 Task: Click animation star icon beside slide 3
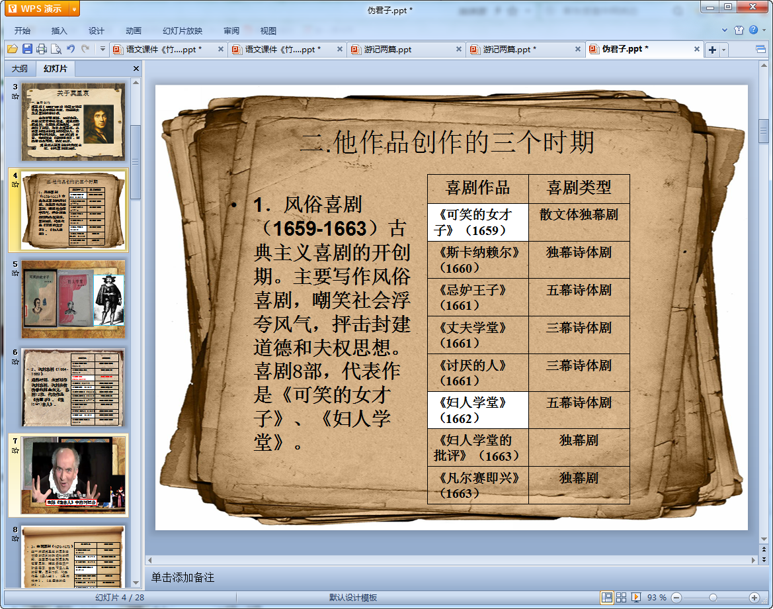click(15, 97)
